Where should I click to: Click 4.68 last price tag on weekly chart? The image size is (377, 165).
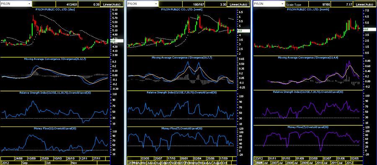coord(243,30)
